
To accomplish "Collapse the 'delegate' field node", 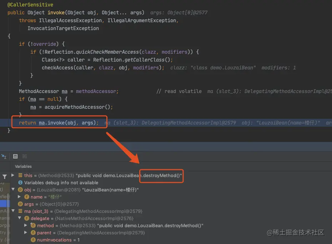I will pyautogui.click(x=20, y=218).
